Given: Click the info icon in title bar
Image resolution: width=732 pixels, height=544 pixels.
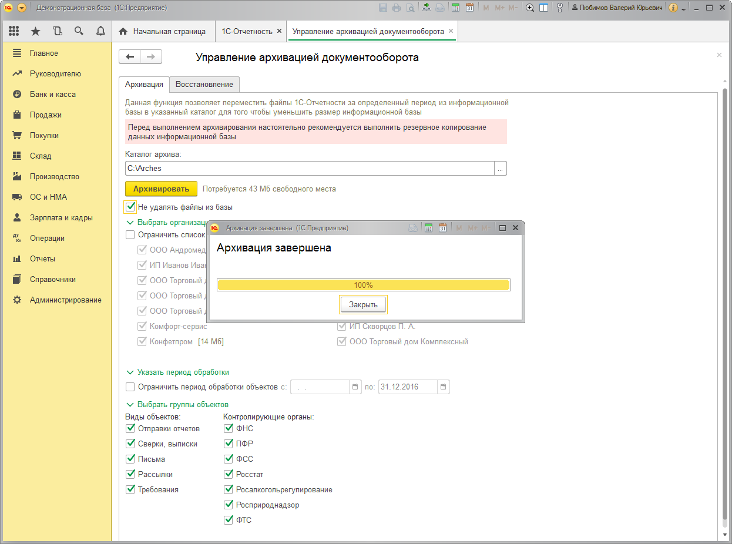Looking at the screenshot, I should [673, 8].
